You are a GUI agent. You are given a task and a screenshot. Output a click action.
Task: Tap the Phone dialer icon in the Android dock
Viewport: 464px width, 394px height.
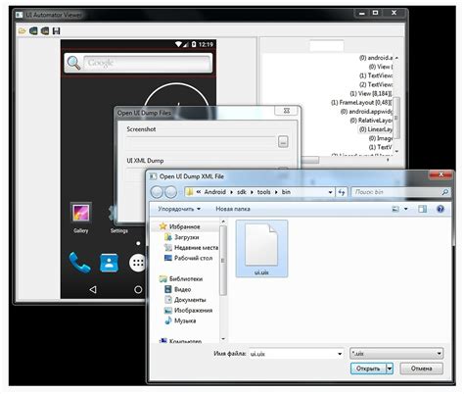(x=79, y=263)
